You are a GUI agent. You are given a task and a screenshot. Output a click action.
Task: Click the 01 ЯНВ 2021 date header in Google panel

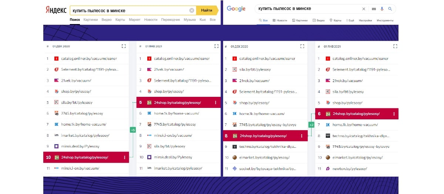click(x=332, y=47)
